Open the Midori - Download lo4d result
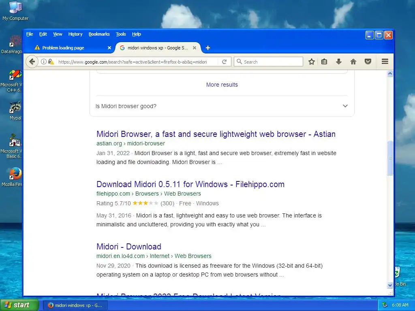The height and width of the screenshot is (311, 415). coord(128,247)
